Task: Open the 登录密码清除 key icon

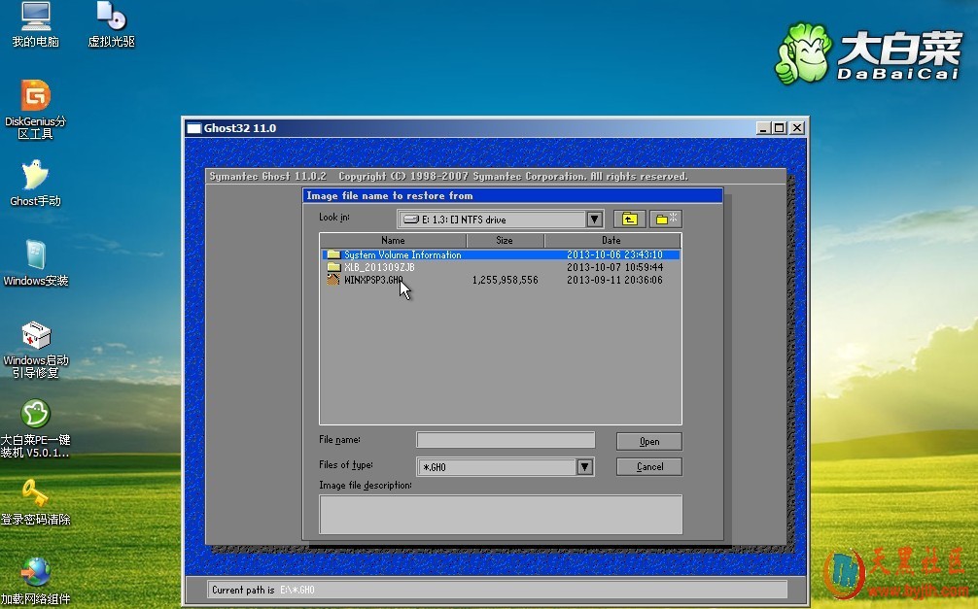Action: pos(36,495)
